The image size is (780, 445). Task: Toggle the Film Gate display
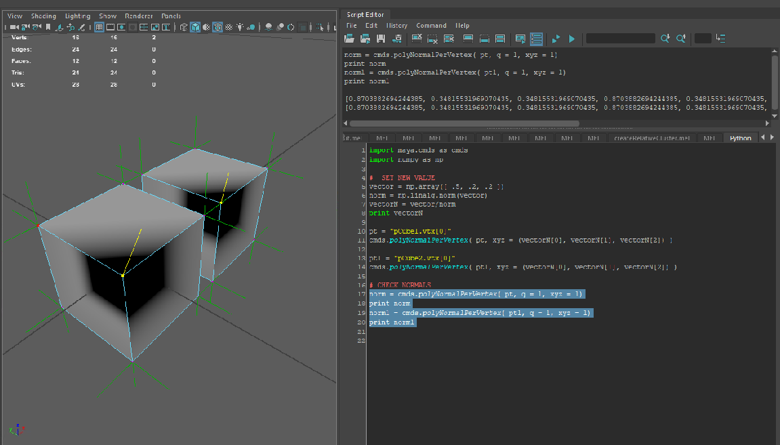tap(109, 28)
